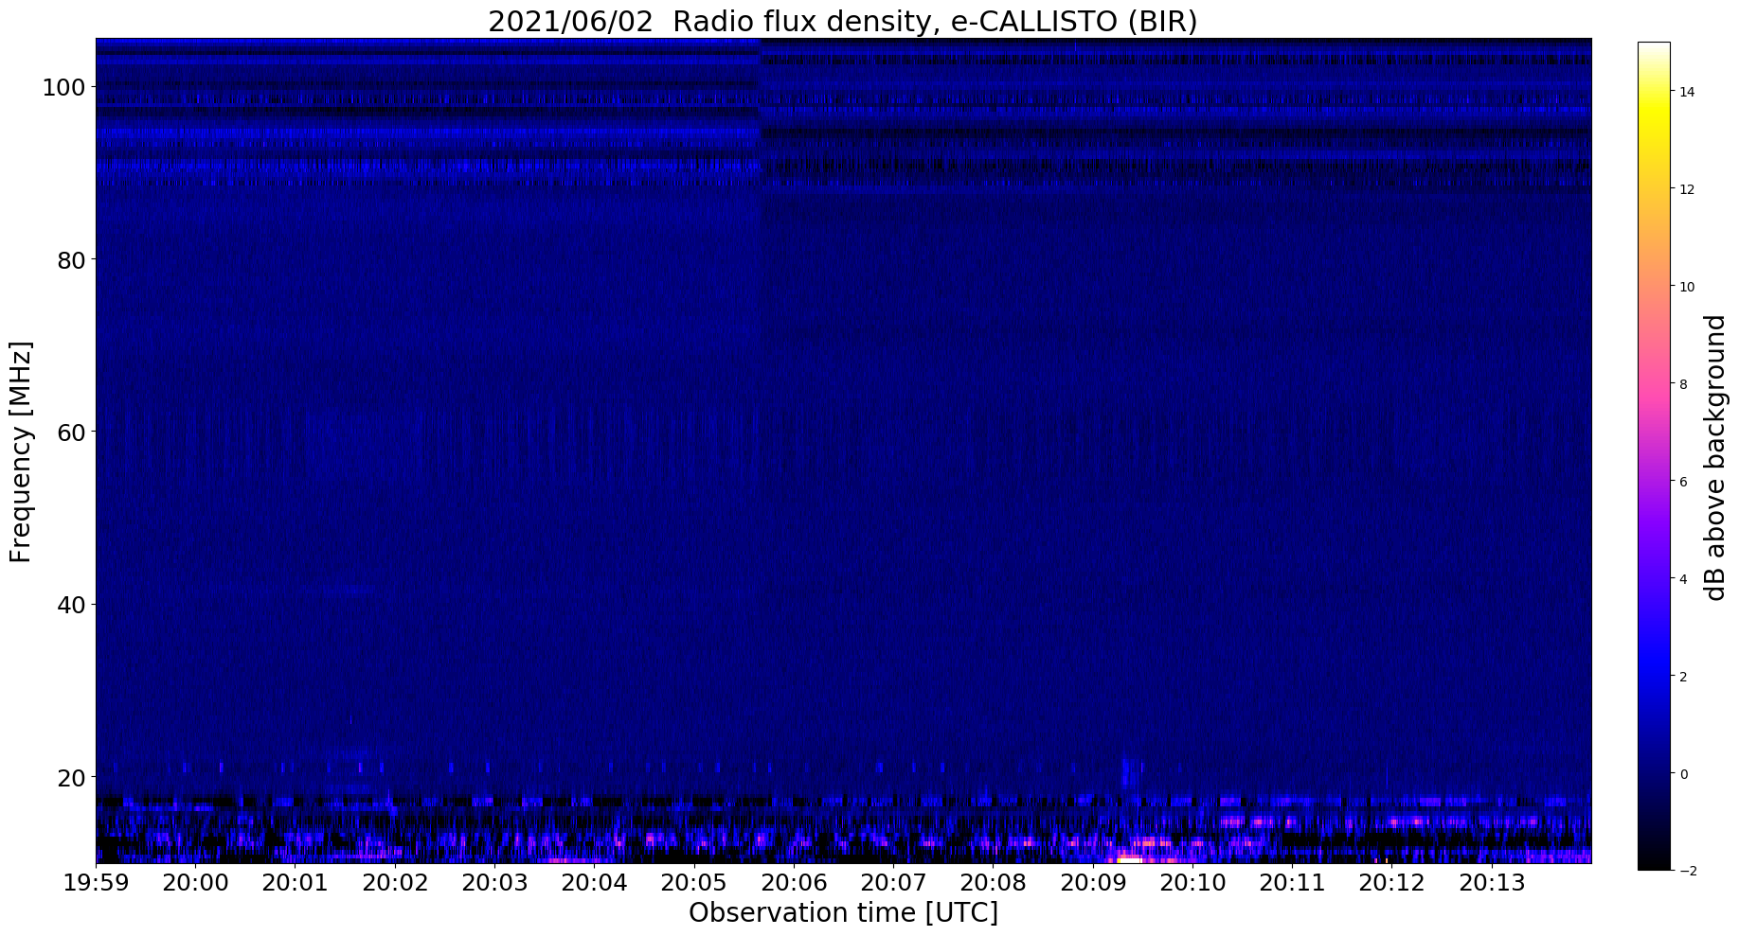
Task: Click the plot title mentioning e-CALLISTO (BIR)
Action: tap(843, 21)
